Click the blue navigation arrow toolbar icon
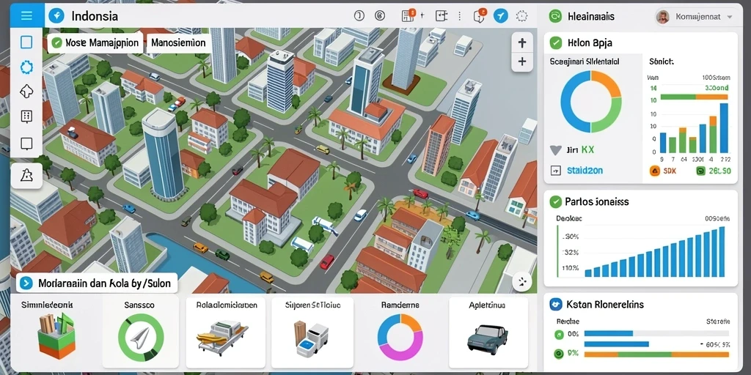 tap(500, 16)
